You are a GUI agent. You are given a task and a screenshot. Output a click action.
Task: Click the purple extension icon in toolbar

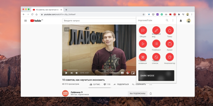pos(157,14)
